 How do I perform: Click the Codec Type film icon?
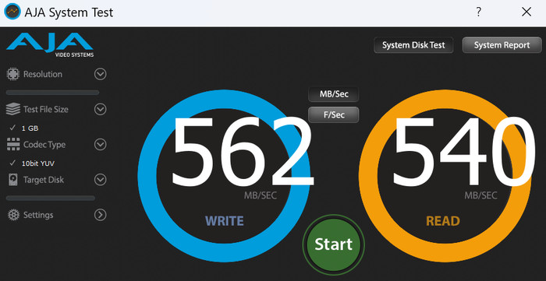tap(13, 145)
